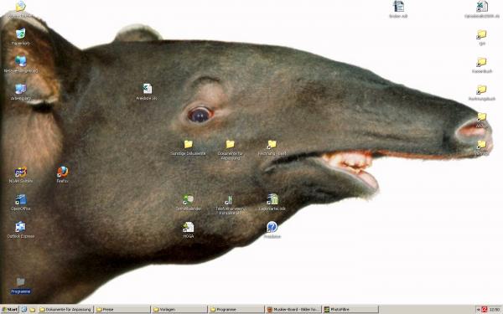Screen dimensions: 503x314
Task: Open the HOGA shortcut icon
Action: (189, 227)
